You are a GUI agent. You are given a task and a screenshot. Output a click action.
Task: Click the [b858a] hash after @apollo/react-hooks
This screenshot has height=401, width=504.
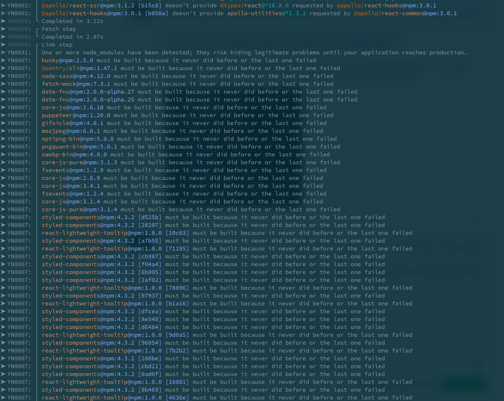(x=156, y=13)
